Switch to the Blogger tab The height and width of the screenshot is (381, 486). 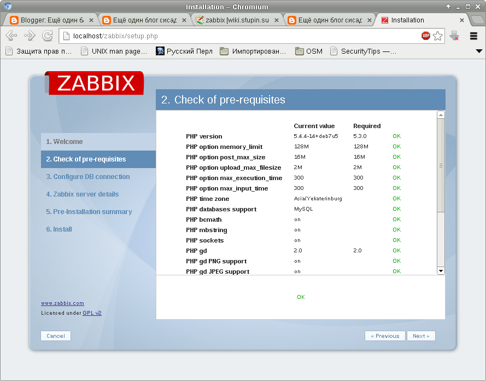(x=51, y=20)
